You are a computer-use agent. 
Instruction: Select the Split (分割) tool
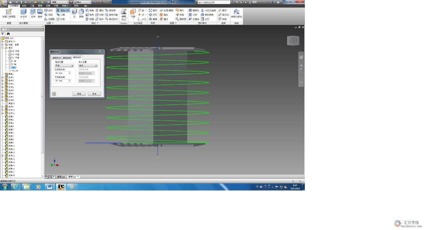[100, 15]
